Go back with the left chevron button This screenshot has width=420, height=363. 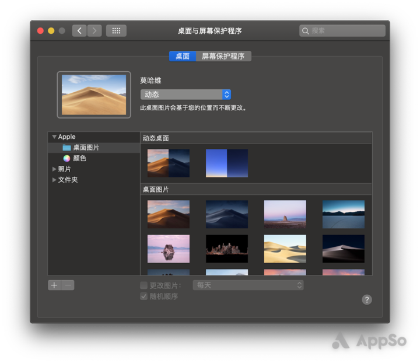(x=79, y=31)
